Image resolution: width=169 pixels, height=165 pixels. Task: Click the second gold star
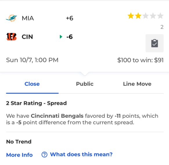(x=138, y=16)
